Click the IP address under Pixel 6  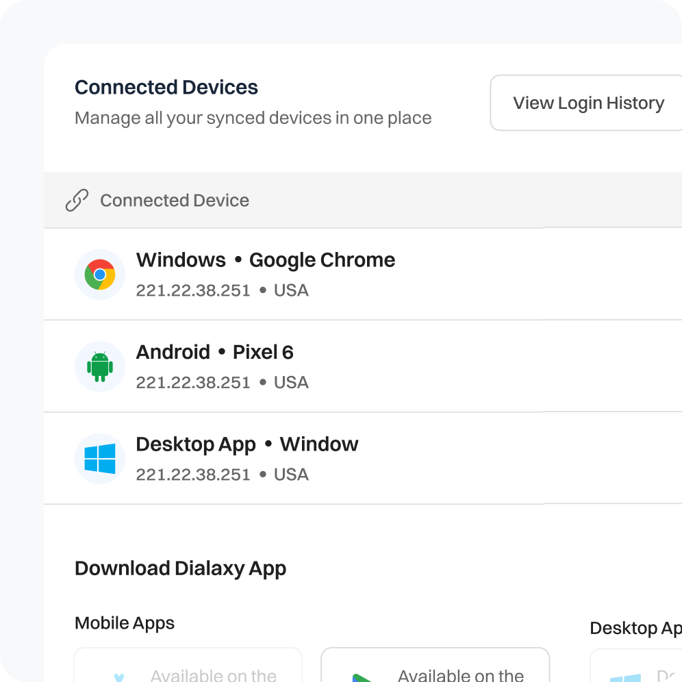point(193,383)
